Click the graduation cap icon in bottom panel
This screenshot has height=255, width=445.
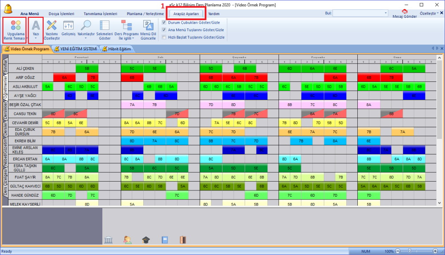click(146, 240)
